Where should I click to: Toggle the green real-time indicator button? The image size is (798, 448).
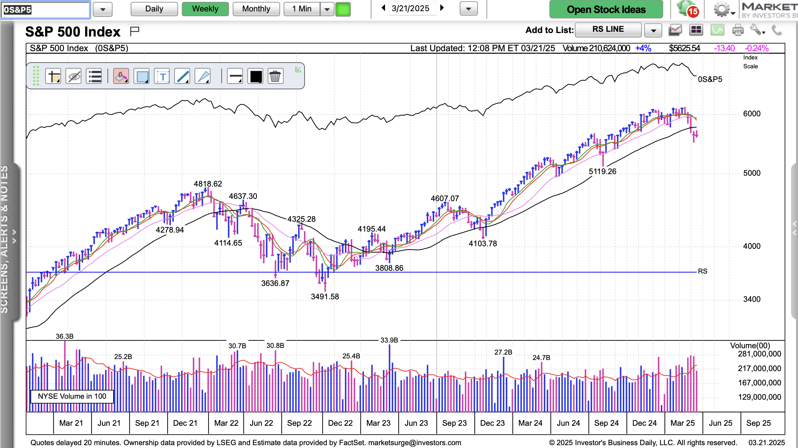coord(343,9)
